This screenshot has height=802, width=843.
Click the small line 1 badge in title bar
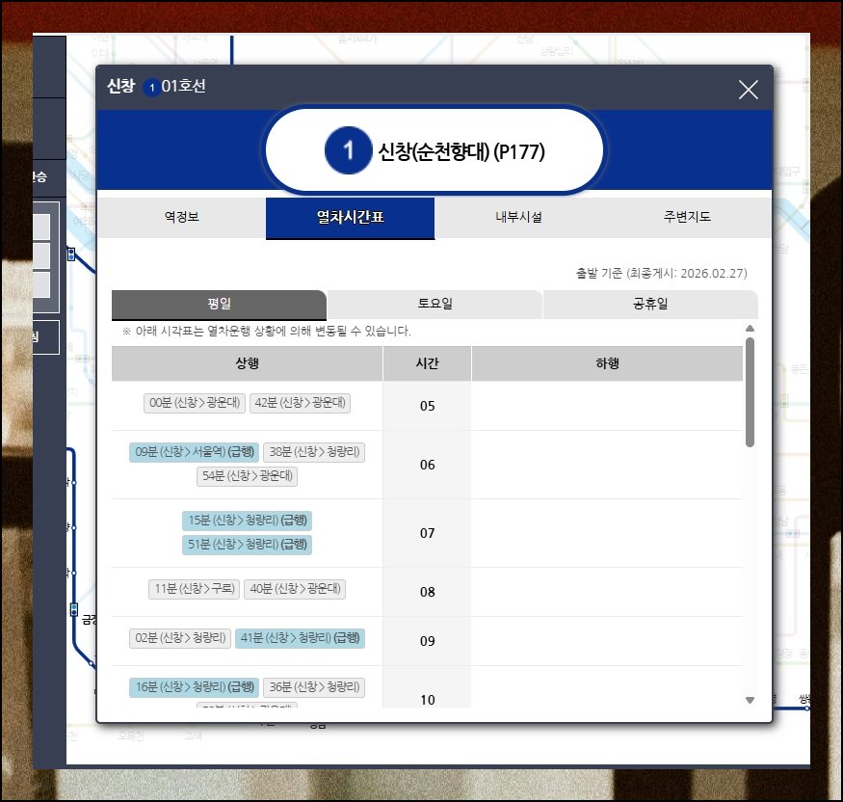click(x=151, y=87)
